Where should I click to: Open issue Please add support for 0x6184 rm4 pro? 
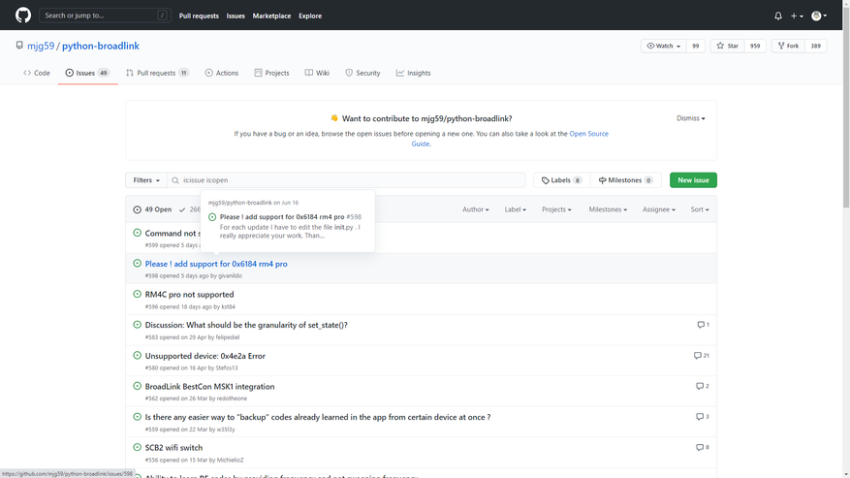[216, 264]
